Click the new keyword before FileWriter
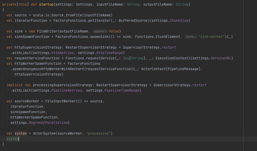This screenshot has height=151, width=257. pos(32,31)
